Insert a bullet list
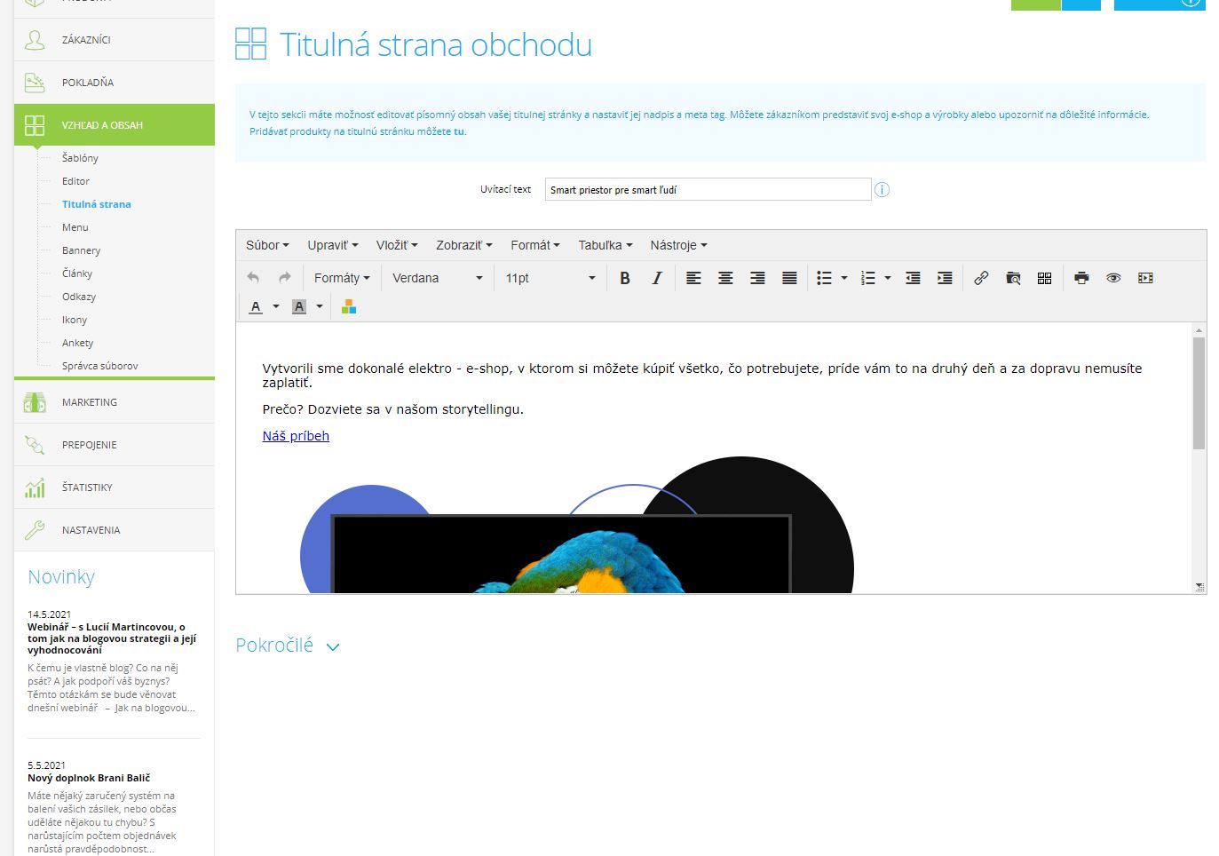Viewport: 1219px width, 856px height. coord(824,278)
